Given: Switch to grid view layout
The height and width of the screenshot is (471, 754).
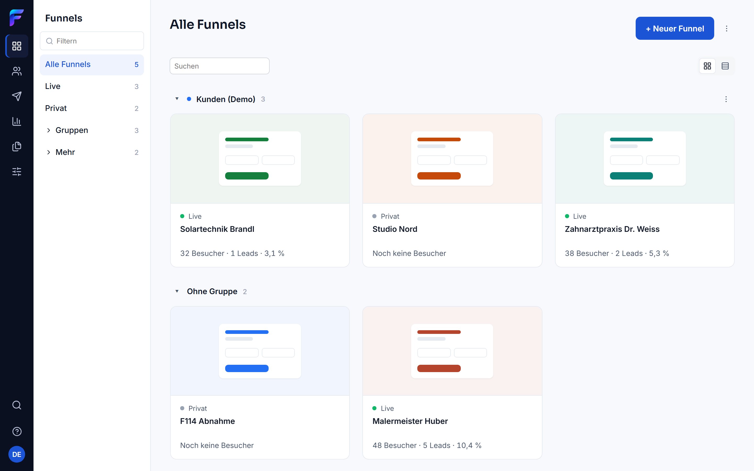Looking at the screenshot, I should pos(707,66).
